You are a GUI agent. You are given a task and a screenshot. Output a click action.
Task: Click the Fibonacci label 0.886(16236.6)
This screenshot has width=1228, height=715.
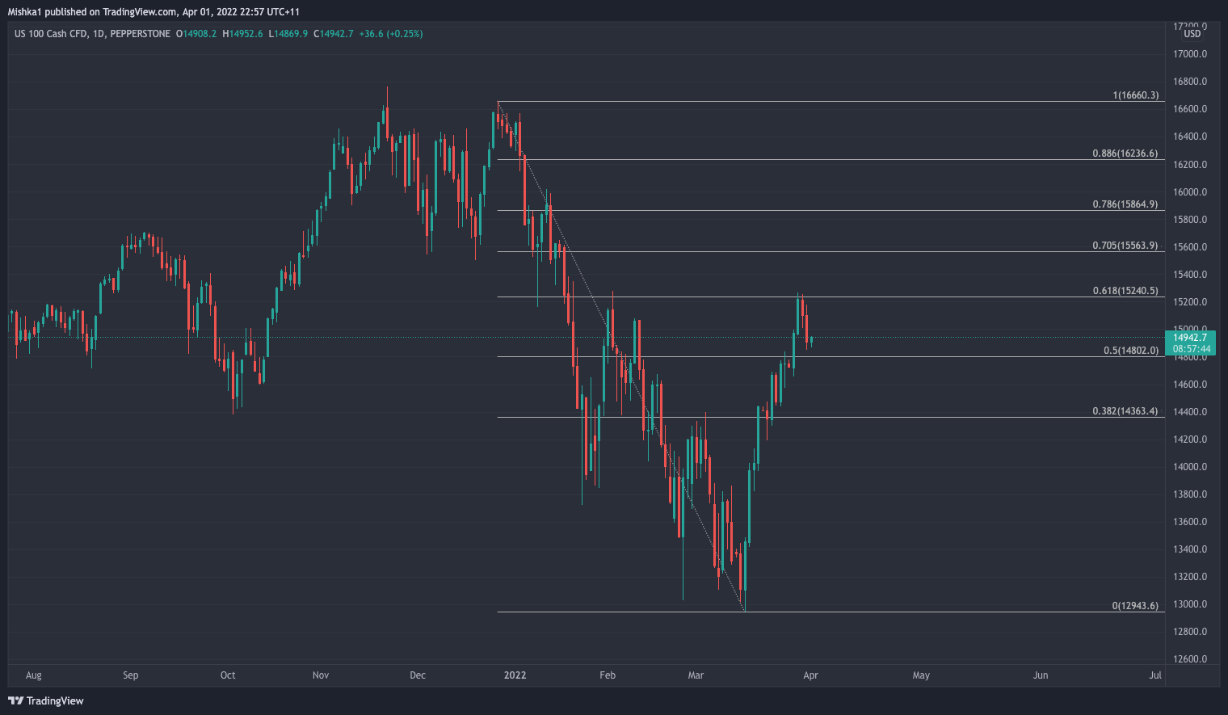coord(1125,154)
